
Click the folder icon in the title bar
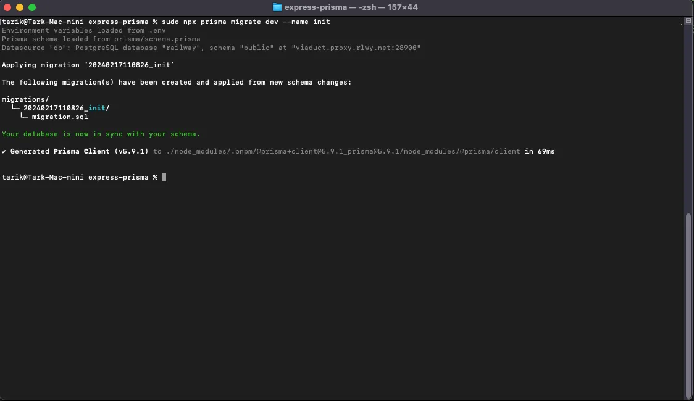pos(277,7)
